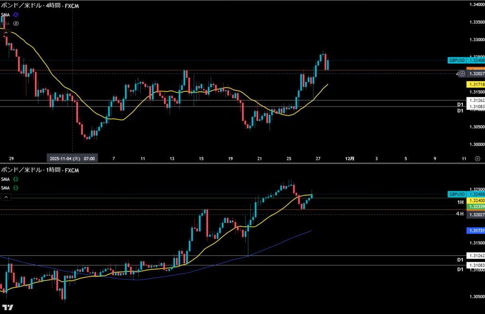Show the hidden SMA via crossed-eye icon
The height and width of the screenshot is (314, 485).
(x=16, y=23)
